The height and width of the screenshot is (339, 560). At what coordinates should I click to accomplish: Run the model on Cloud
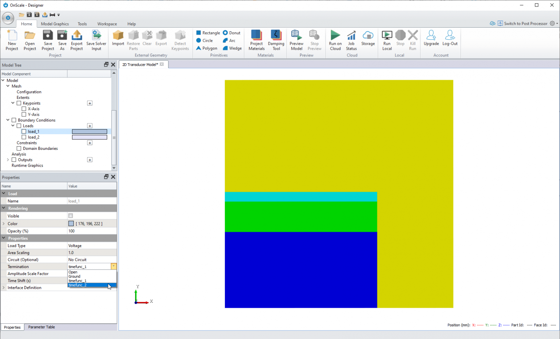click(335, 40)
